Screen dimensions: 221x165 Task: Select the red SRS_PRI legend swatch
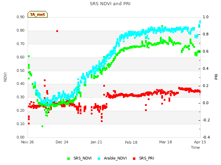click(134, 159)
